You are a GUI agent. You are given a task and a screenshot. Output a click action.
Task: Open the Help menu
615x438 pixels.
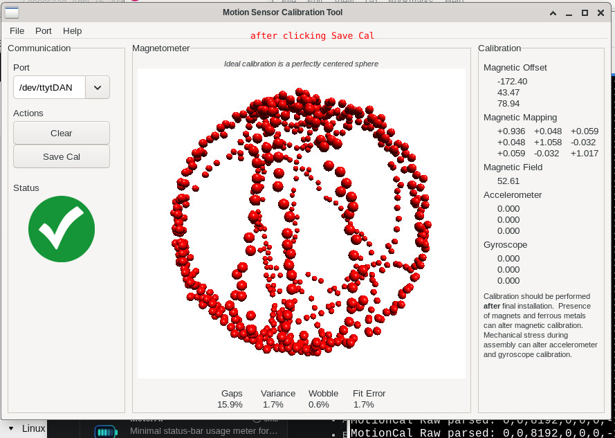pos(72,30)
